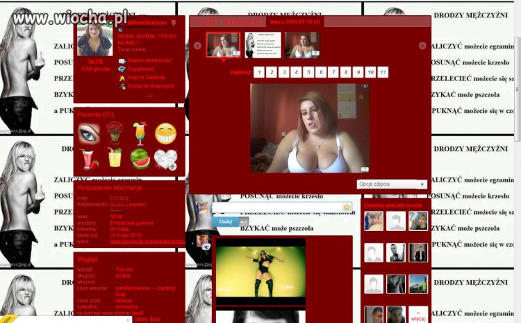The height and width of the screenshot is (323, 521).
Task: Open the second photo album tab
Action: tap(244, 22)
